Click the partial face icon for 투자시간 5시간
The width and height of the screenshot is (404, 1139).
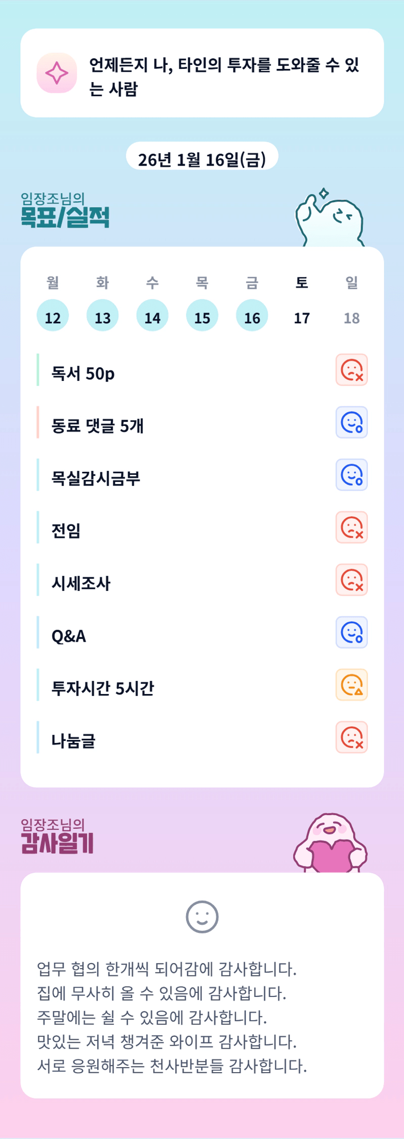click(351, 685)
